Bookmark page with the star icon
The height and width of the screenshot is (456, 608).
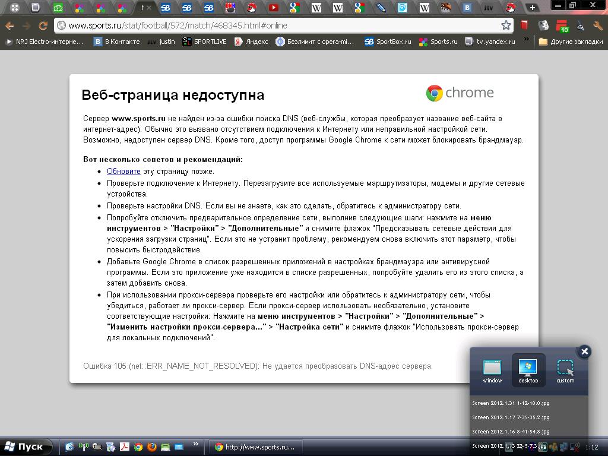click(506, 26)
